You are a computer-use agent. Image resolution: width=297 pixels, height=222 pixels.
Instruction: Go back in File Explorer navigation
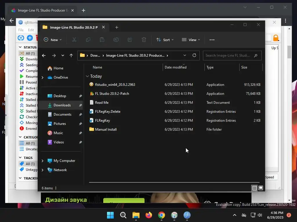coord(44,55)
